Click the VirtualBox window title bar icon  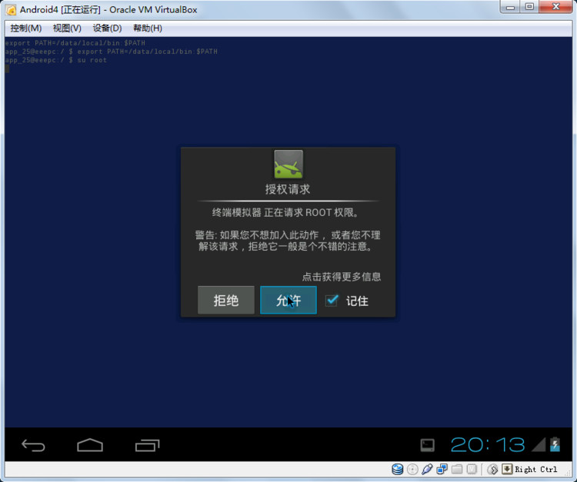[12, 9]
